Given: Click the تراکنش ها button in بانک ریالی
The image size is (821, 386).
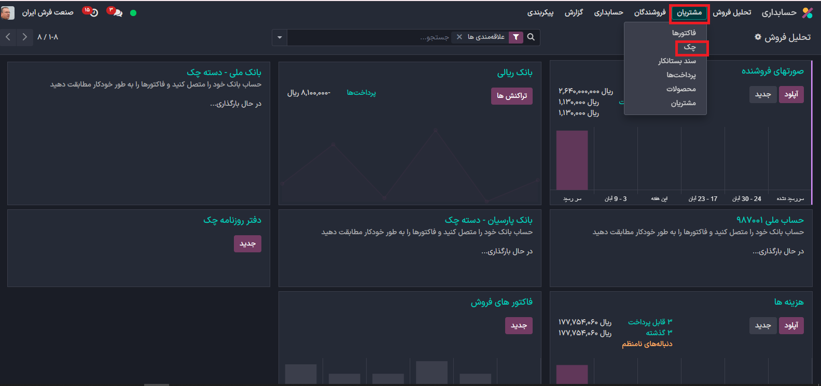Looking at the screenshot, I should [x=511, y=96].
